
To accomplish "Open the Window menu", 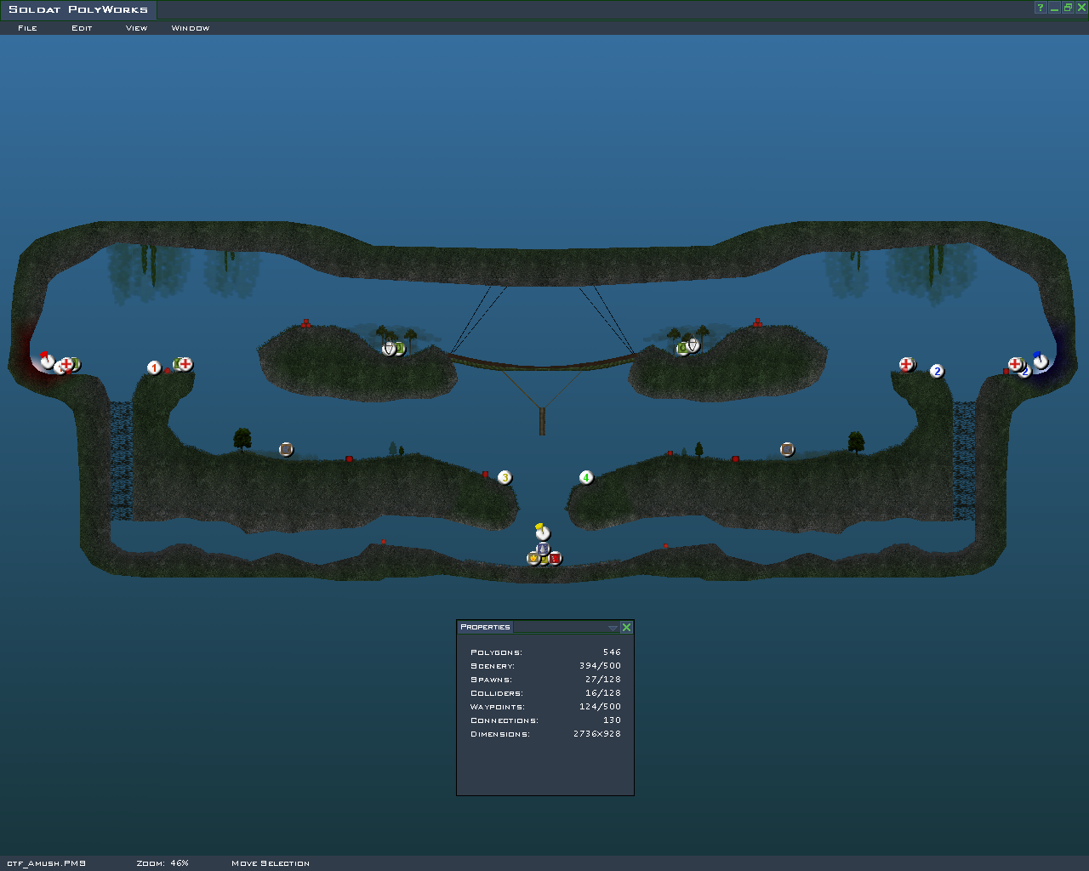I will [x=190, y=28].
